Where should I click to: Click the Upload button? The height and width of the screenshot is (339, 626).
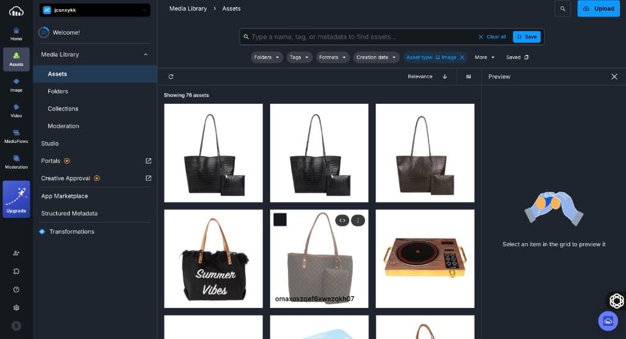point(598,9)
